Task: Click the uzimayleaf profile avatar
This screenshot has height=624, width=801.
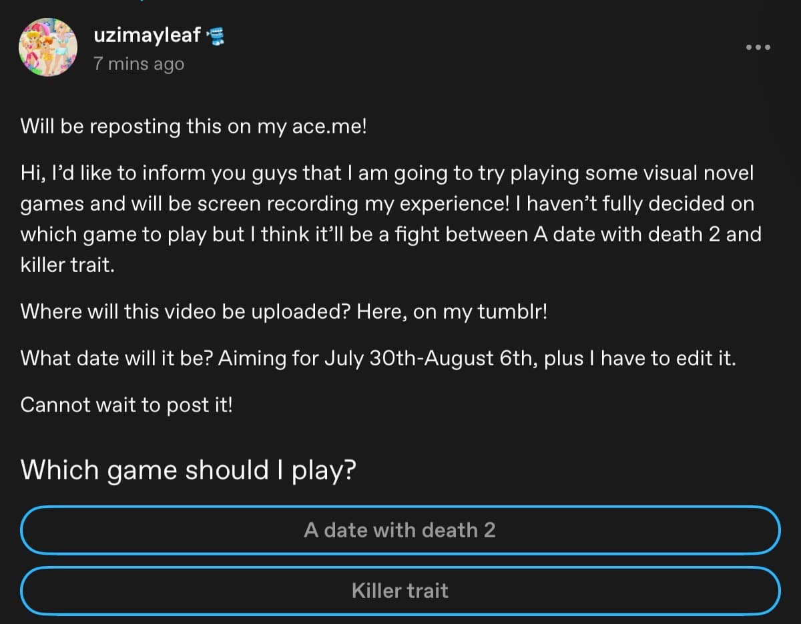Action: (48, 47)
